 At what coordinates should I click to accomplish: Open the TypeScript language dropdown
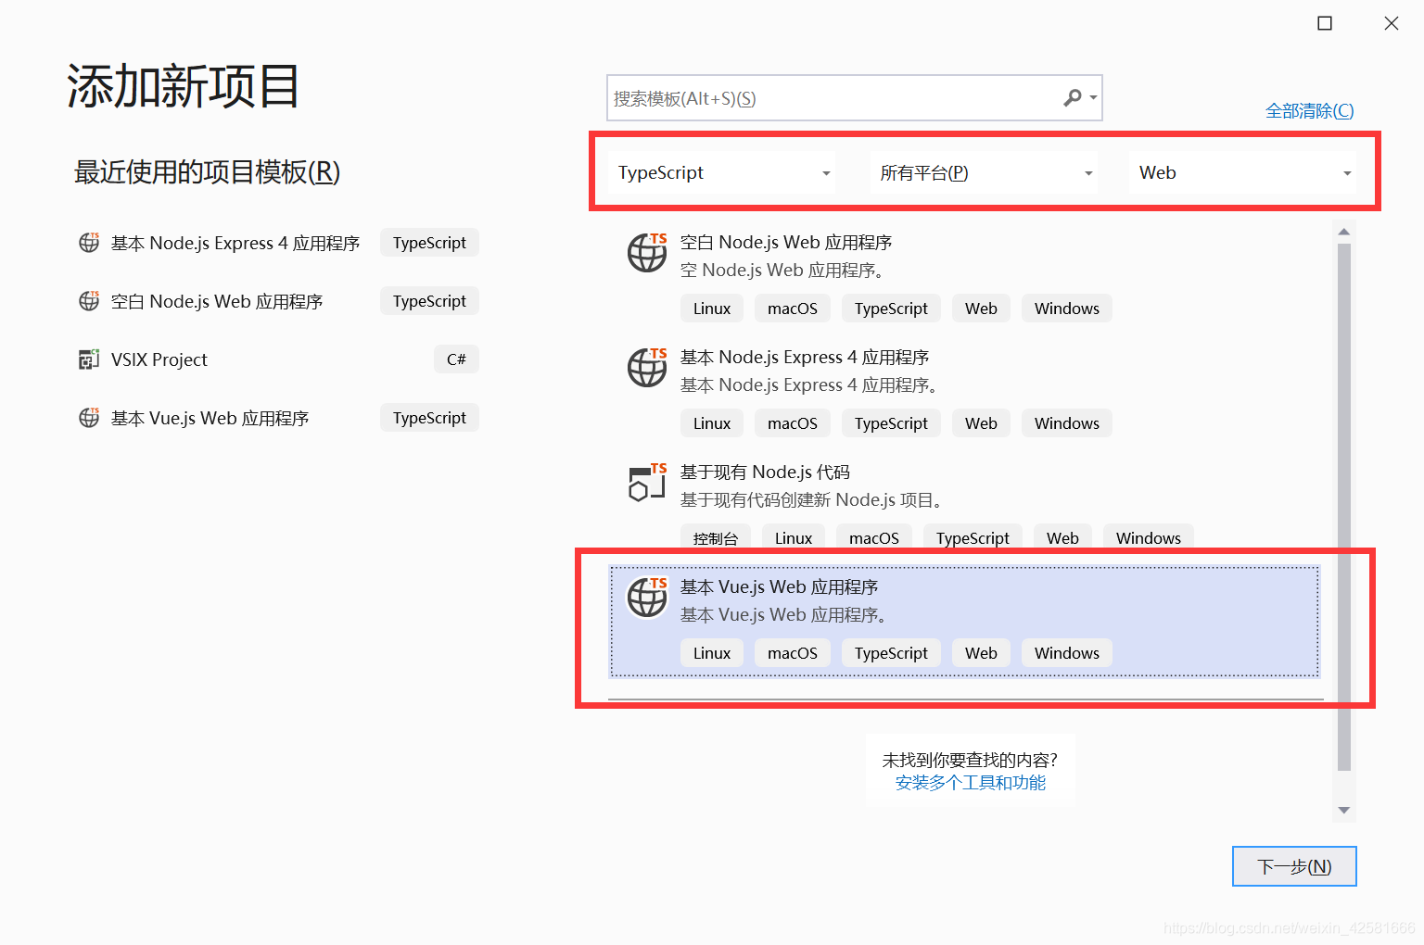pos(823,172)
